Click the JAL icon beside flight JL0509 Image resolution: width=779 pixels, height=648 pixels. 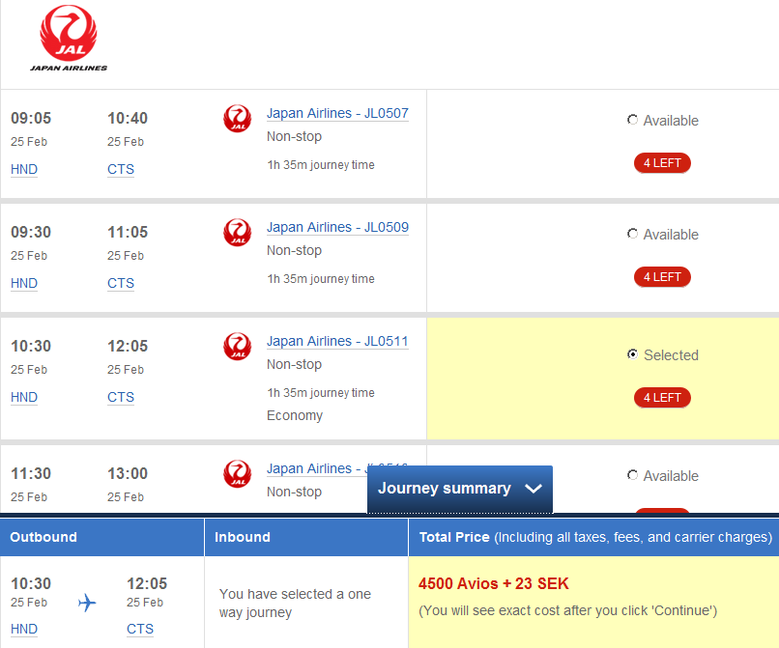click(x=237, y=233)
